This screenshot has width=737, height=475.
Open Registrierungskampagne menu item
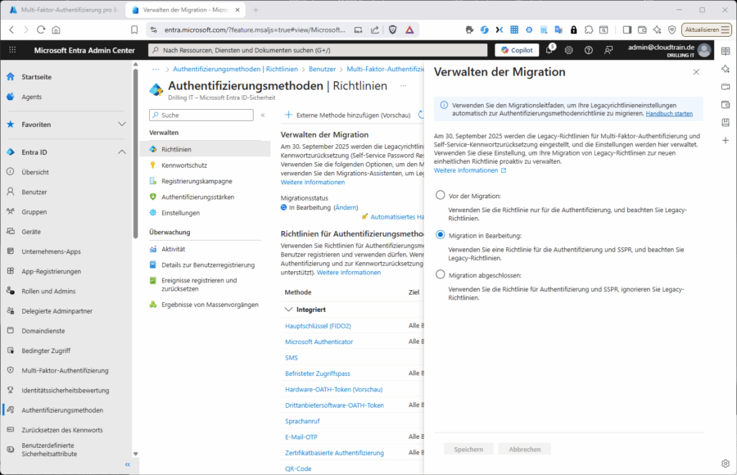[197, 181]
